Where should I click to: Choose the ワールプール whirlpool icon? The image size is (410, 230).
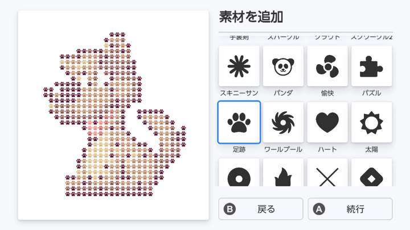pyautogui.click(x=283, y=122)
